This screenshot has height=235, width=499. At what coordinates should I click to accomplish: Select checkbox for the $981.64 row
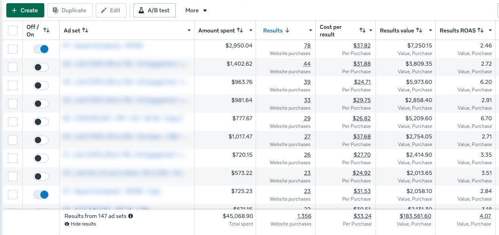[13, 104]
